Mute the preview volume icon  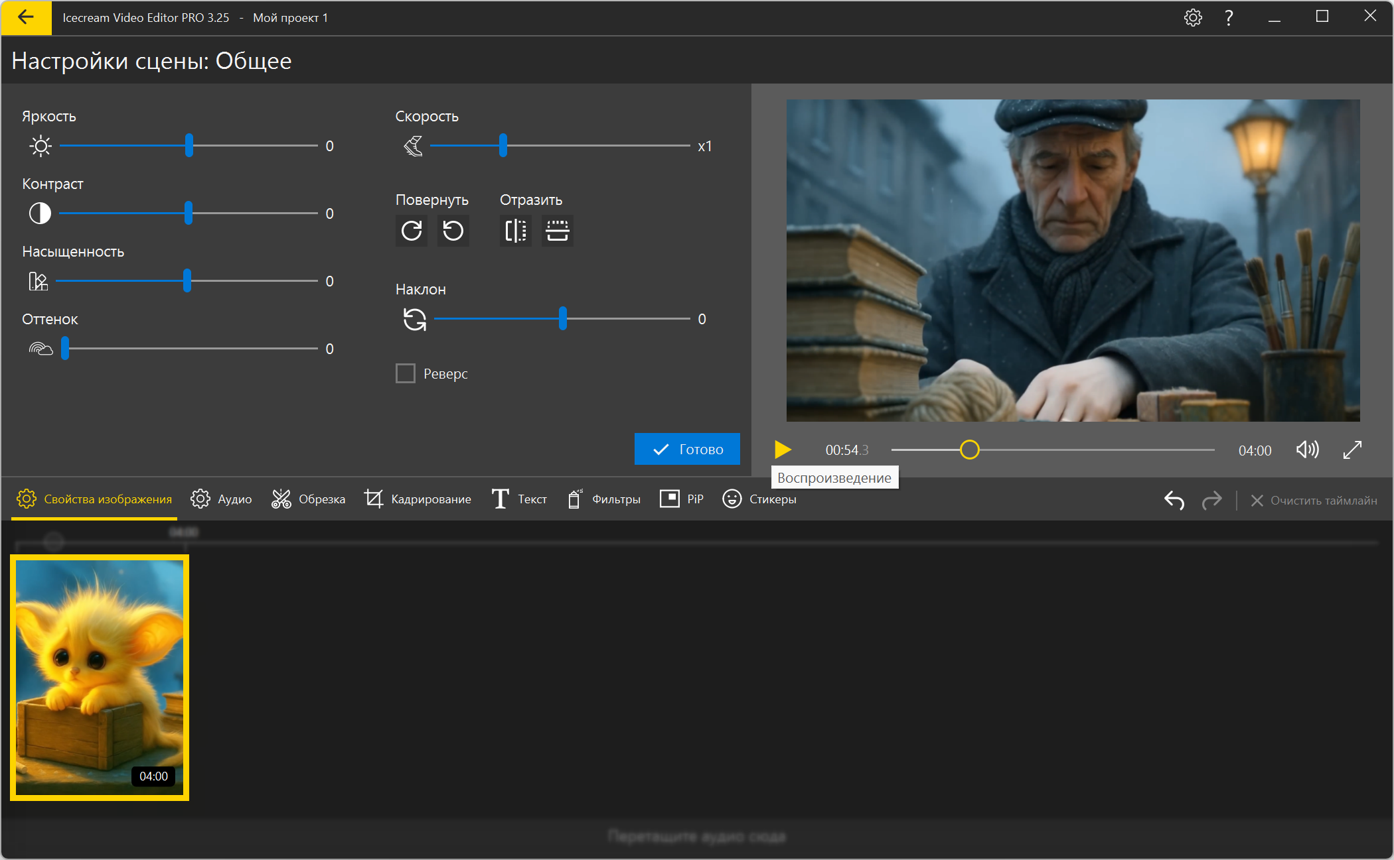pos(1307,450)
